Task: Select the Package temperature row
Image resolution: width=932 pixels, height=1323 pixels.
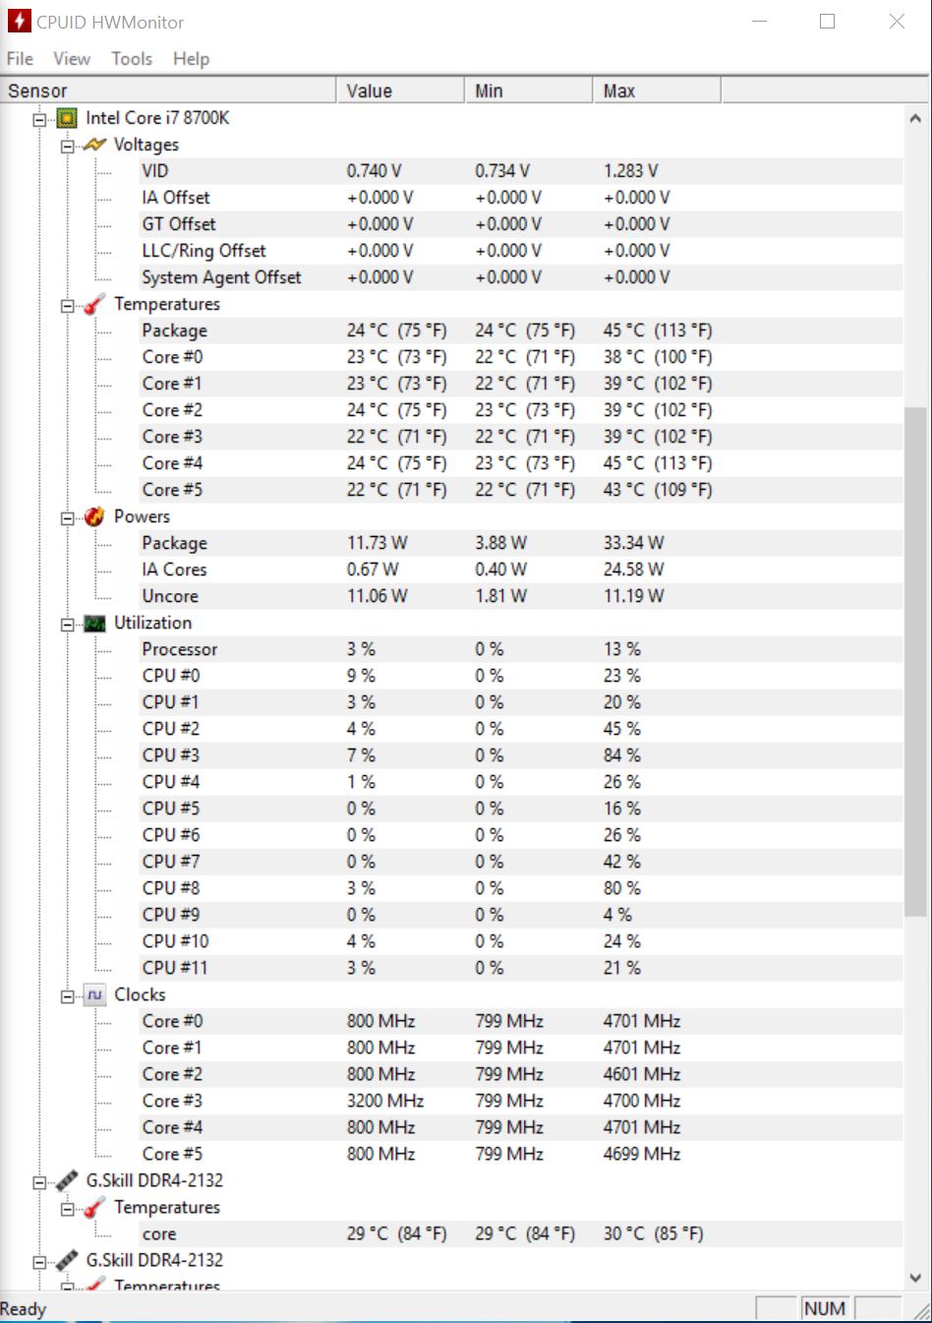Action: (x=175, y=331)
